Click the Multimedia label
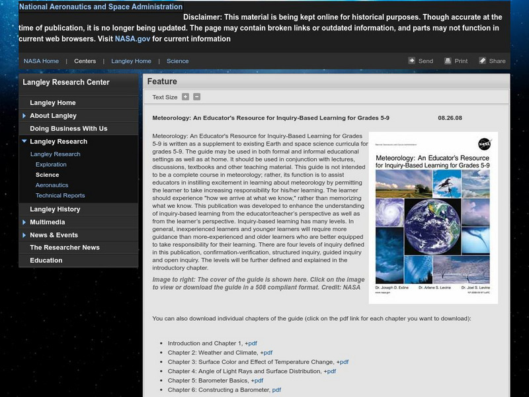Image resolution: width=529 pixels, height=397 pixels. [x=48, y=222]
